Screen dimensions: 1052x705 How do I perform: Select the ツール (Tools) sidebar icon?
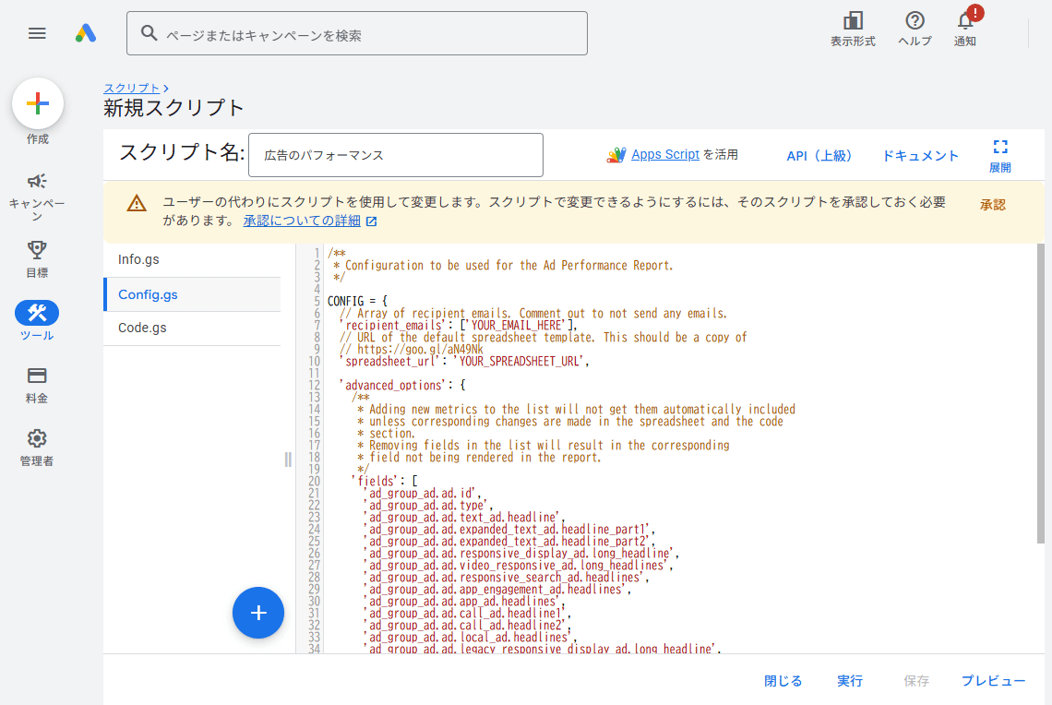point(37,314)
